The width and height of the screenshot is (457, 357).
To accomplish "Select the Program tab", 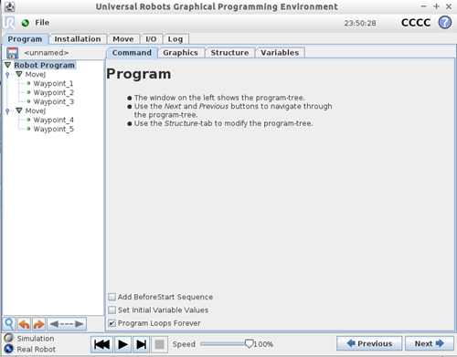I will pyautogui.click(x=25, y=39).
